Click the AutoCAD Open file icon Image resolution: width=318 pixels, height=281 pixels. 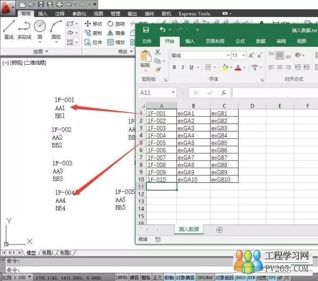click(x=31, y=4)
